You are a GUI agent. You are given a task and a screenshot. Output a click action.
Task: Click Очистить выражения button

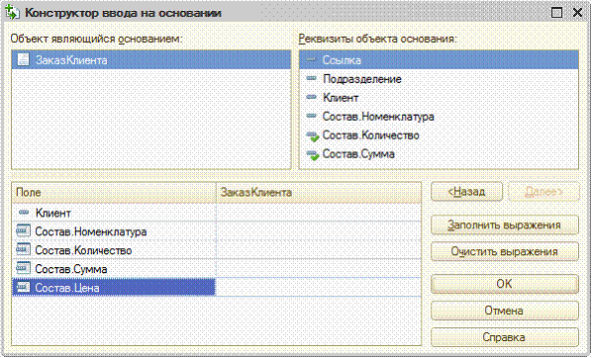pos(505,251)
